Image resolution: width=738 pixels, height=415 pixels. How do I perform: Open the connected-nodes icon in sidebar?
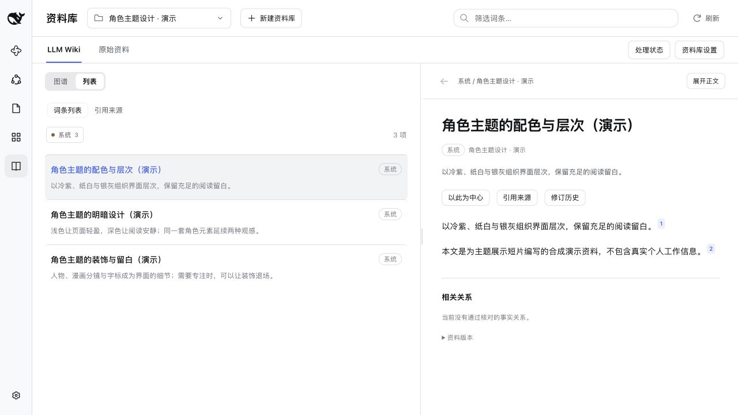pos(16,80)
